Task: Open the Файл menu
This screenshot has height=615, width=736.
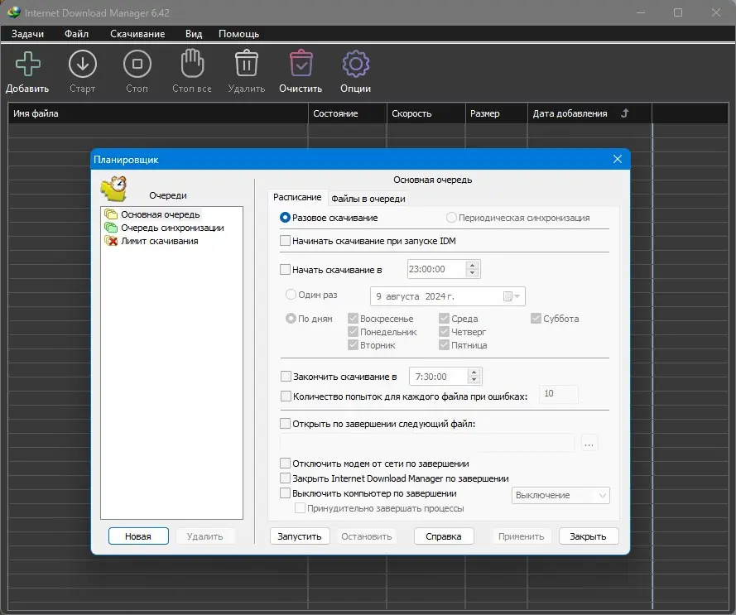Action: [76, 34]
